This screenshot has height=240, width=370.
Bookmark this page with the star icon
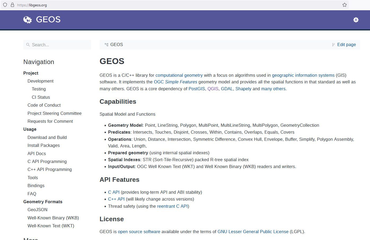(x=345, y=5)
